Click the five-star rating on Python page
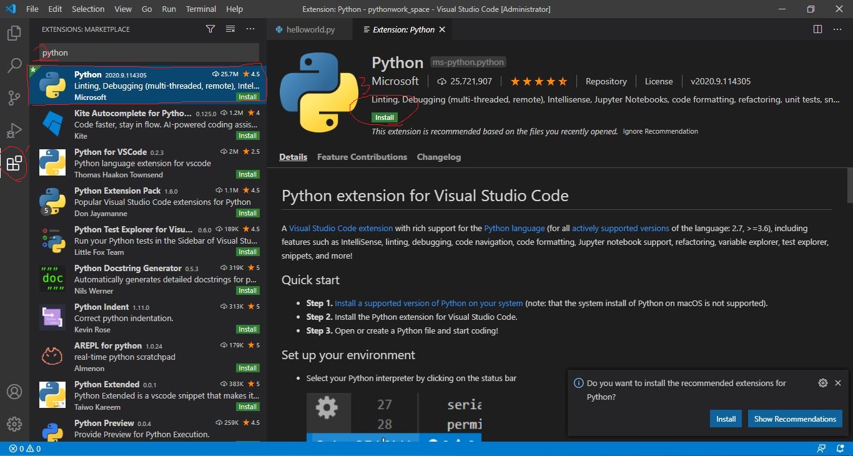The image size is (853, 456). [x=538, y=81]
